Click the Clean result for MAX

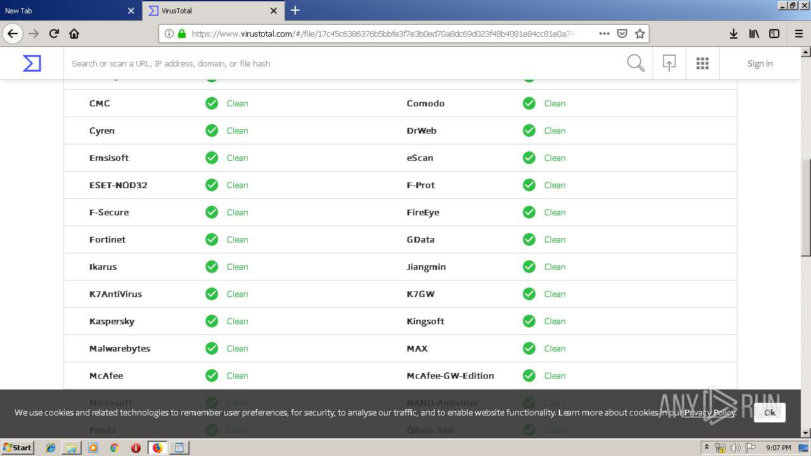click(x=554, y=348)
